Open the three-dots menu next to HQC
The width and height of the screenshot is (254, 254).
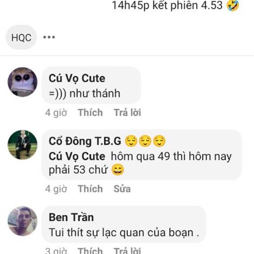(x=49, y=37)
